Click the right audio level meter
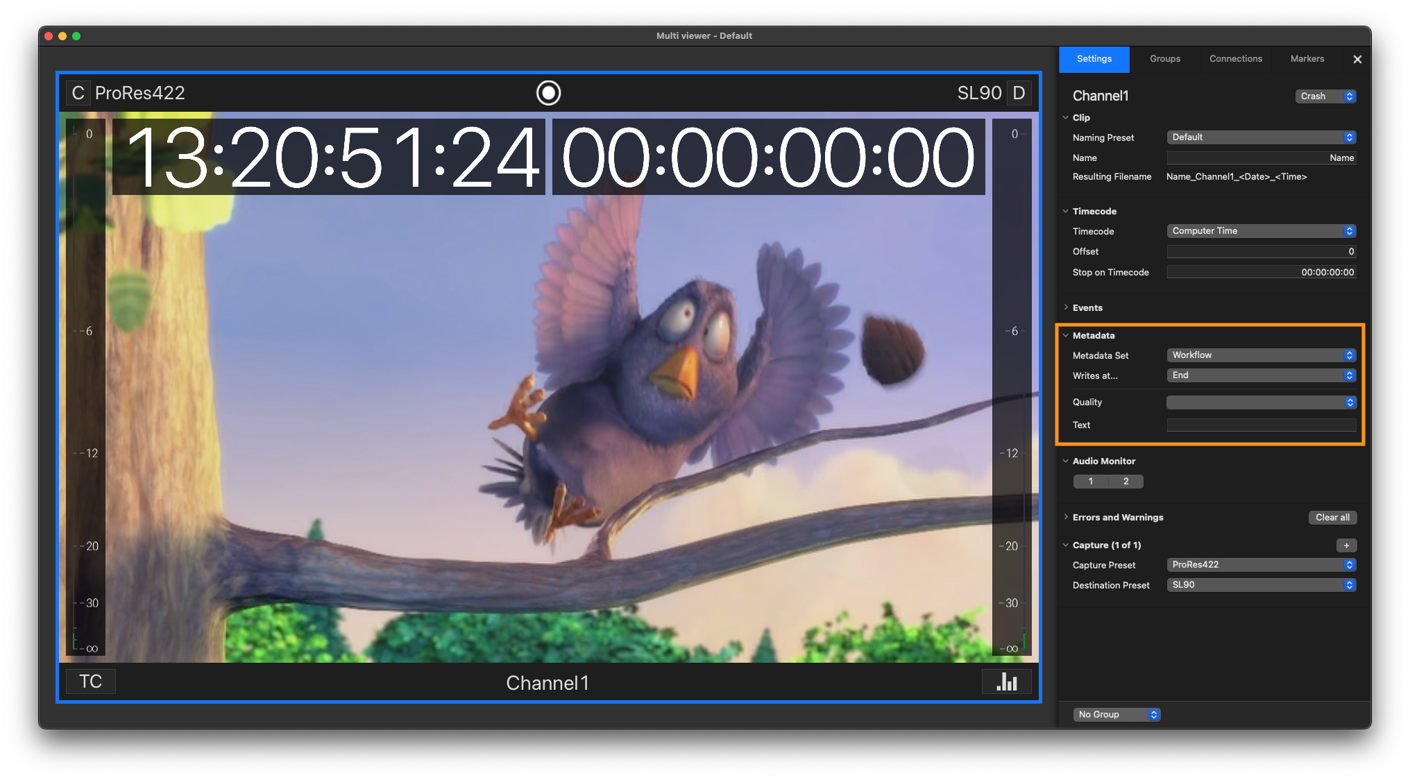Image resolution: width=1410 pixels, height=780 pixels. [x=1012, y=387]
